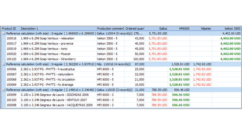Click red 5,751.85 USD in row 100120
242x135 pixels.
point(158,59)
